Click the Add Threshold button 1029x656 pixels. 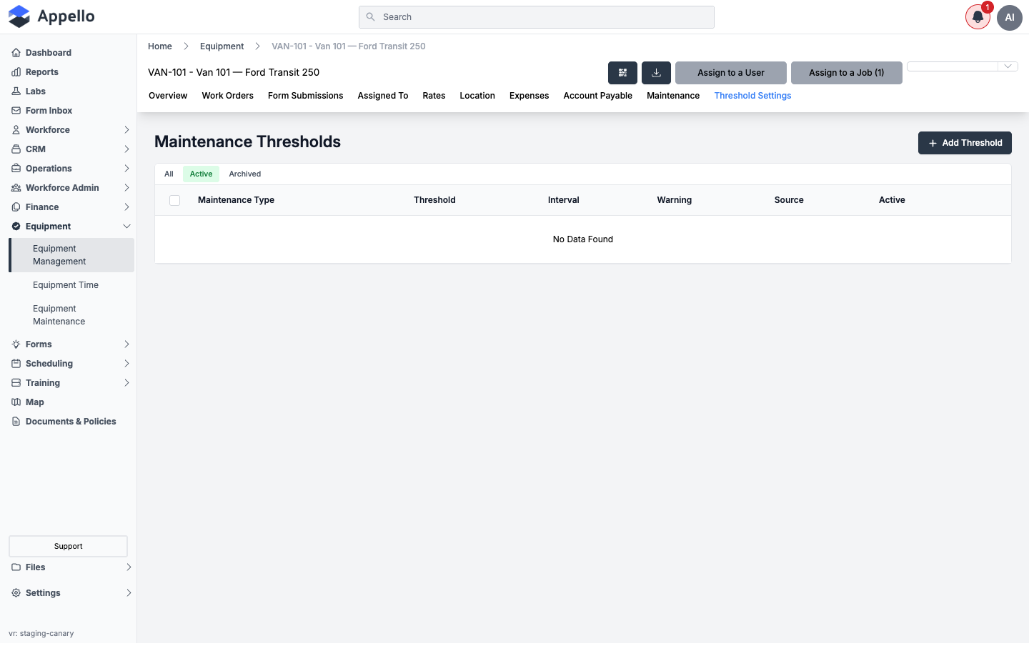(965, 143)
